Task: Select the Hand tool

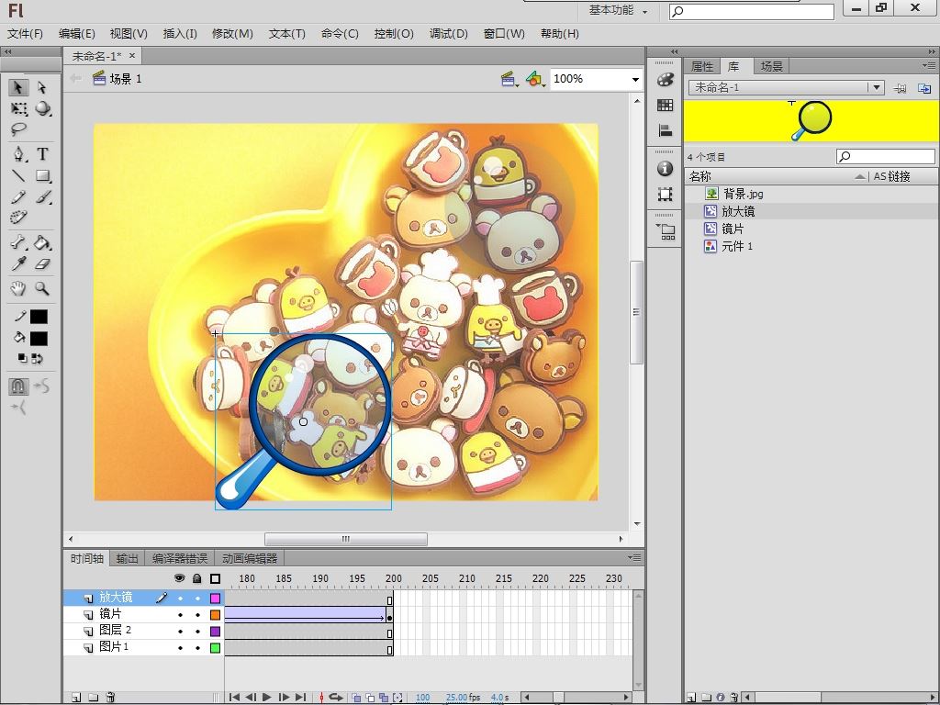Action: [18, 288]
